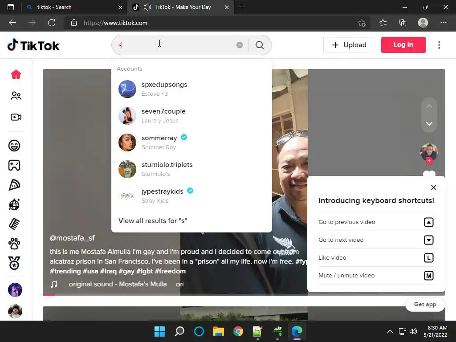This screenshot has height=342, width=456.
Task: Open volume control in the system tray
Action: 413,331
